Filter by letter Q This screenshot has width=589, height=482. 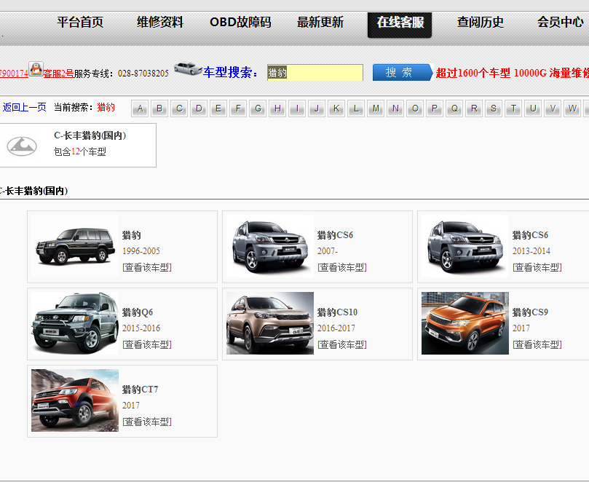click(454, 108)
